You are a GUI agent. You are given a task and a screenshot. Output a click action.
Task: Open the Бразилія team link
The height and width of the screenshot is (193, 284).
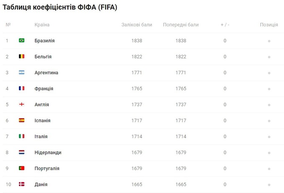(x=45, y=41)
